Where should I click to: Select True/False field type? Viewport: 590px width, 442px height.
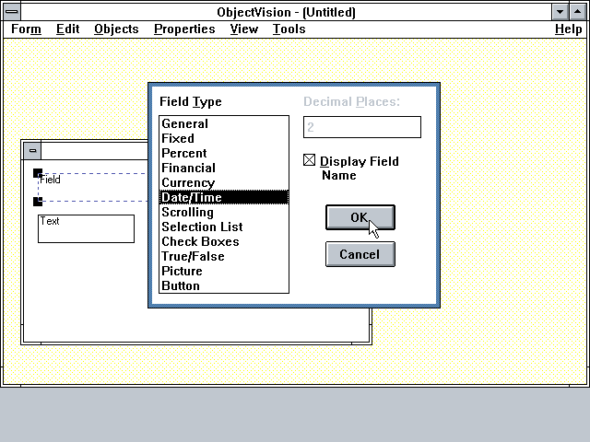[224, 256]
